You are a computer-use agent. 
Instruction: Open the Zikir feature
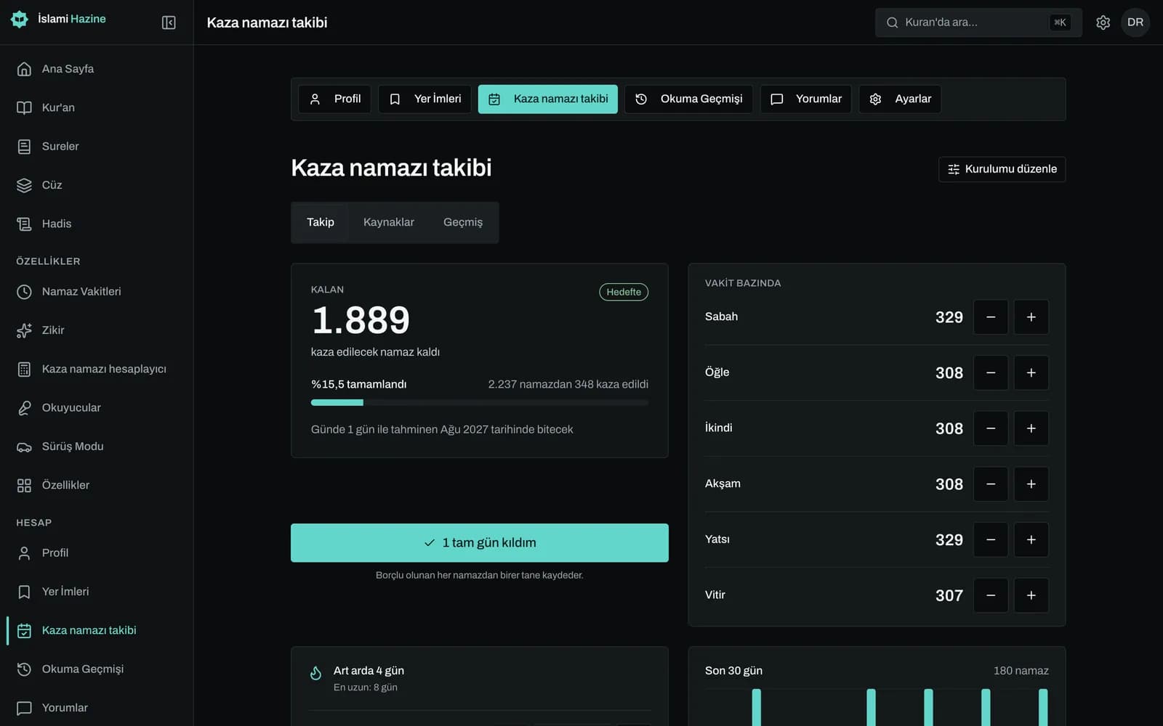pos(97,330)
